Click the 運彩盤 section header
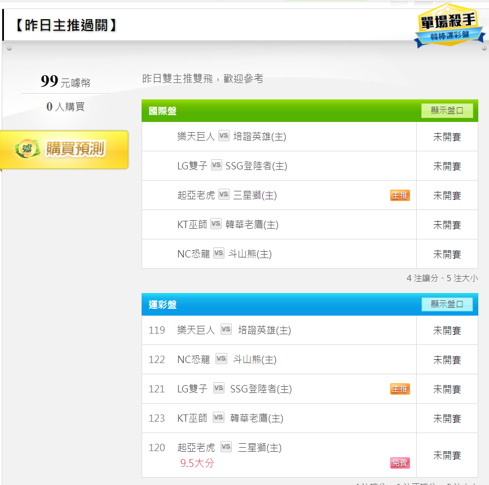 tap(310, 304)
